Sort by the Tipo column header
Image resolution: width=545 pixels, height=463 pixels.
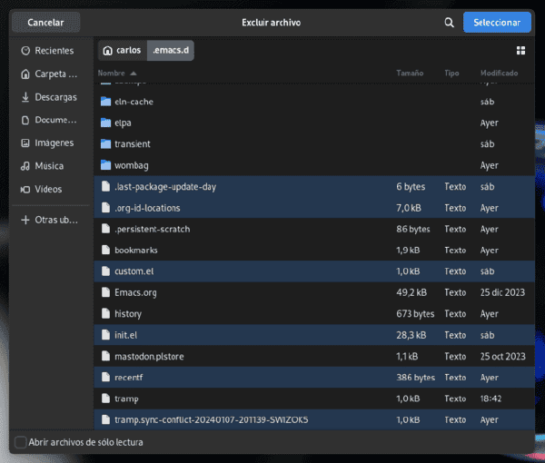tap(451, 74)
